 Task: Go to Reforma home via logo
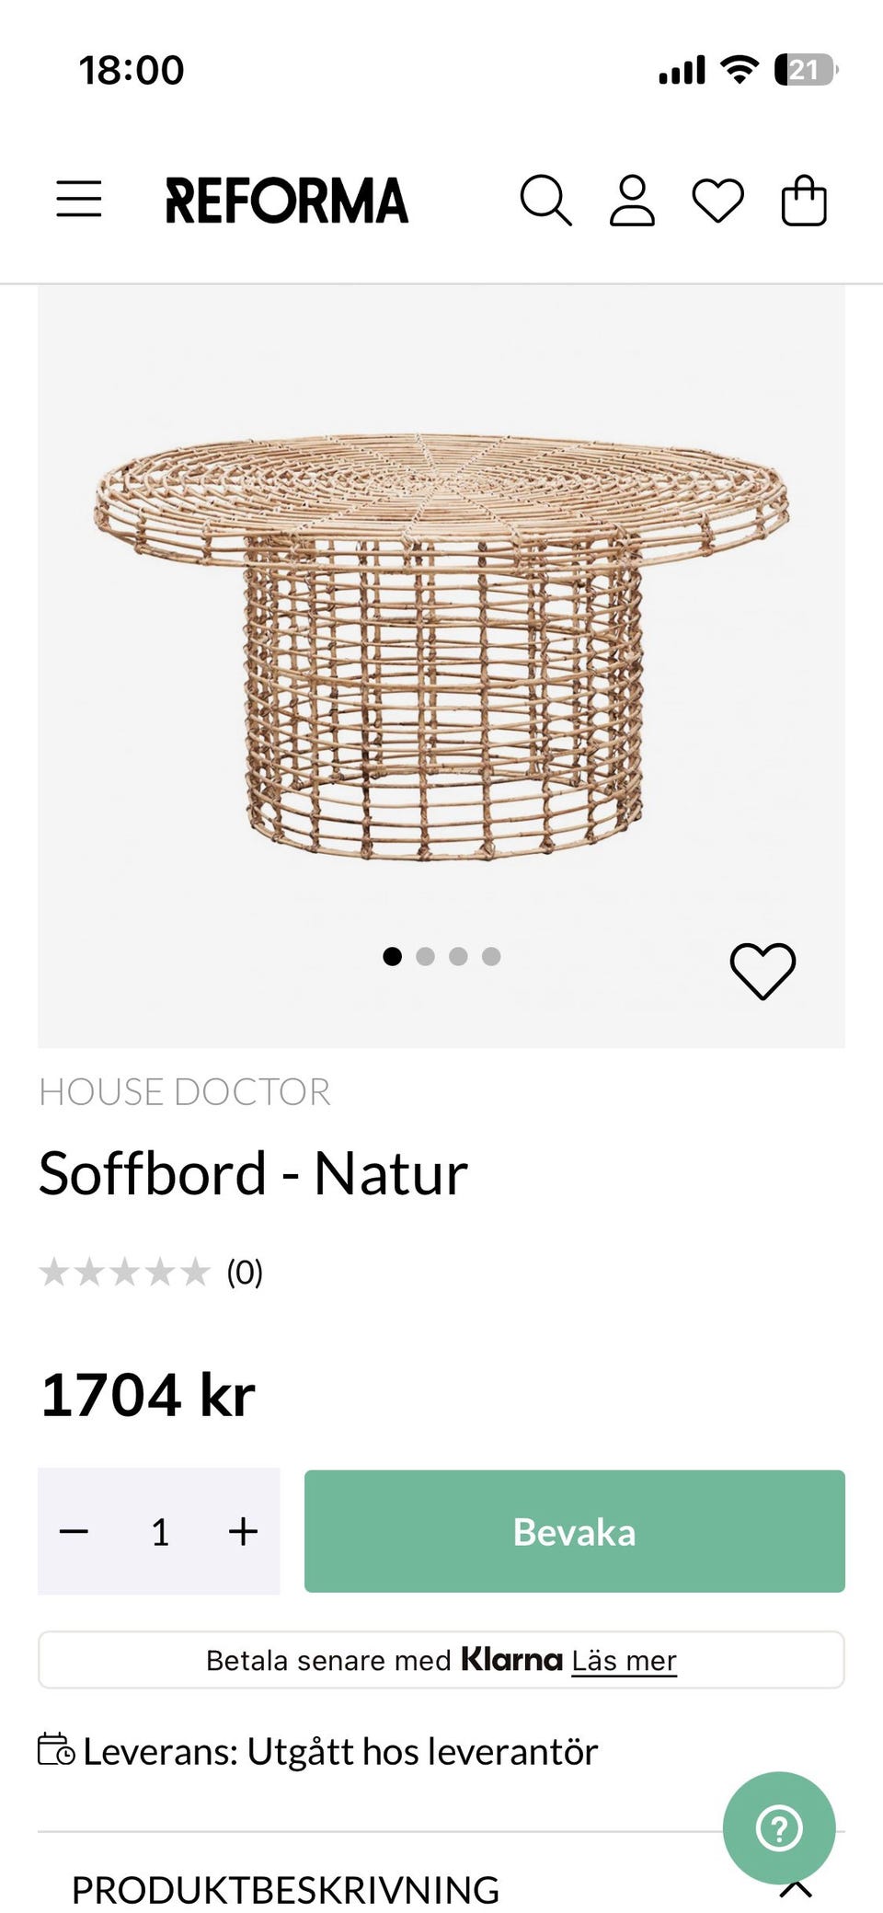(x=286, y=201)
